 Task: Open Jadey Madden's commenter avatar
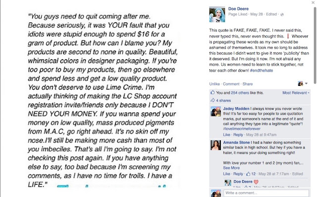(x=216, y=112)
